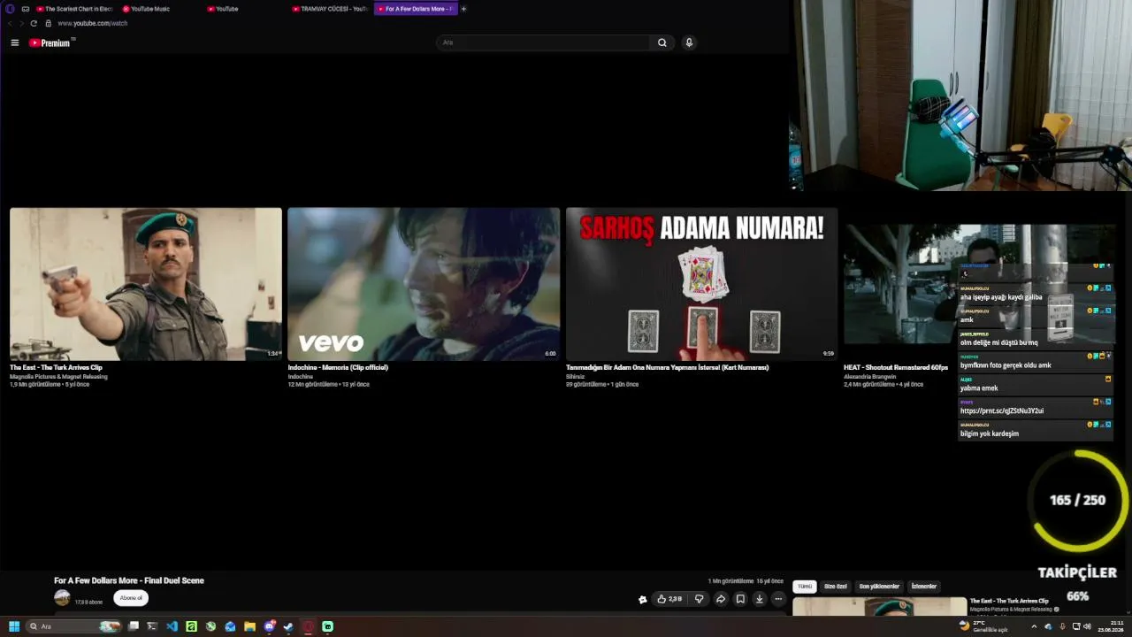Screen dimensions: 1132x637
Task: Open the weather widget showing 27°C
Action: (x=983, y=626)
